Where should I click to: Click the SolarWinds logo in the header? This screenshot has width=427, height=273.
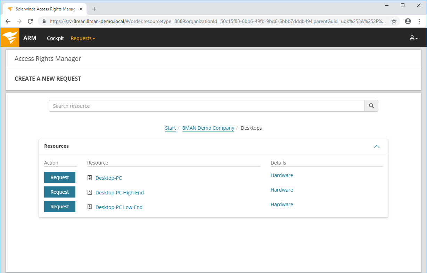[10, 38]
